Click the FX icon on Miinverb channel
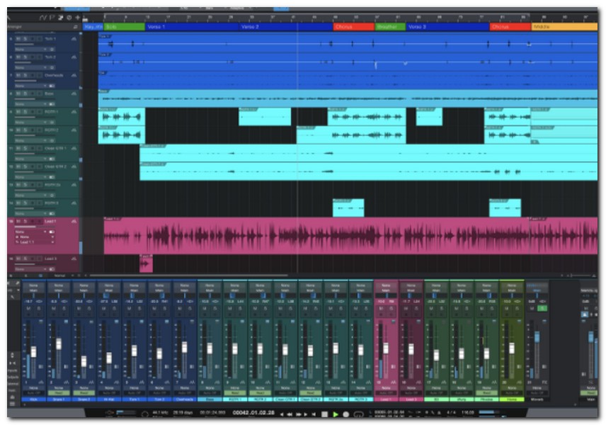This screenshot has height=425, width=606. (544, 381)
